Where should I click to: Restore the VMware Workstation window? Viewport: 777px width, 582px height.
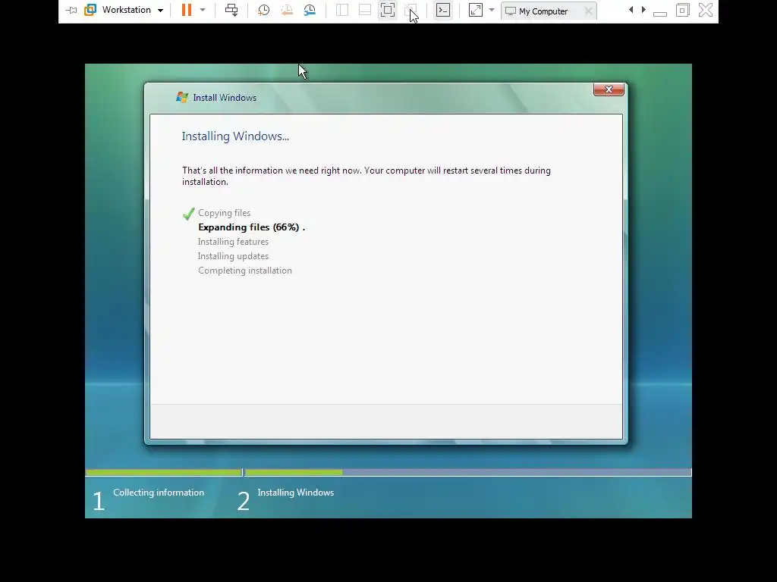tap(683, 10)
